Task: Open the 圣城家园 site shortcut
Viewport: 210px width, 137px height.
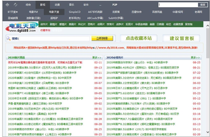Action: (x=13, y=18)
